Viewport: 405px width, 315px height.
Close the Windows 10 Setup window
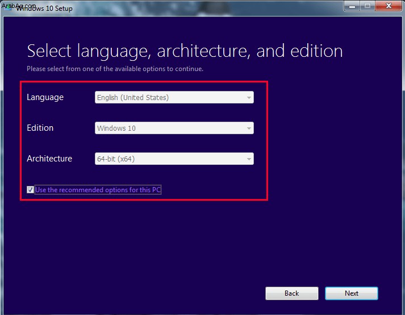click(389, 6)
